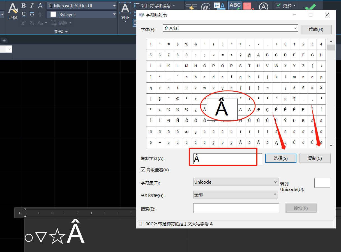Click the 复制 copy button
This screenshot has width=341, height=252.
coord(315,158)
